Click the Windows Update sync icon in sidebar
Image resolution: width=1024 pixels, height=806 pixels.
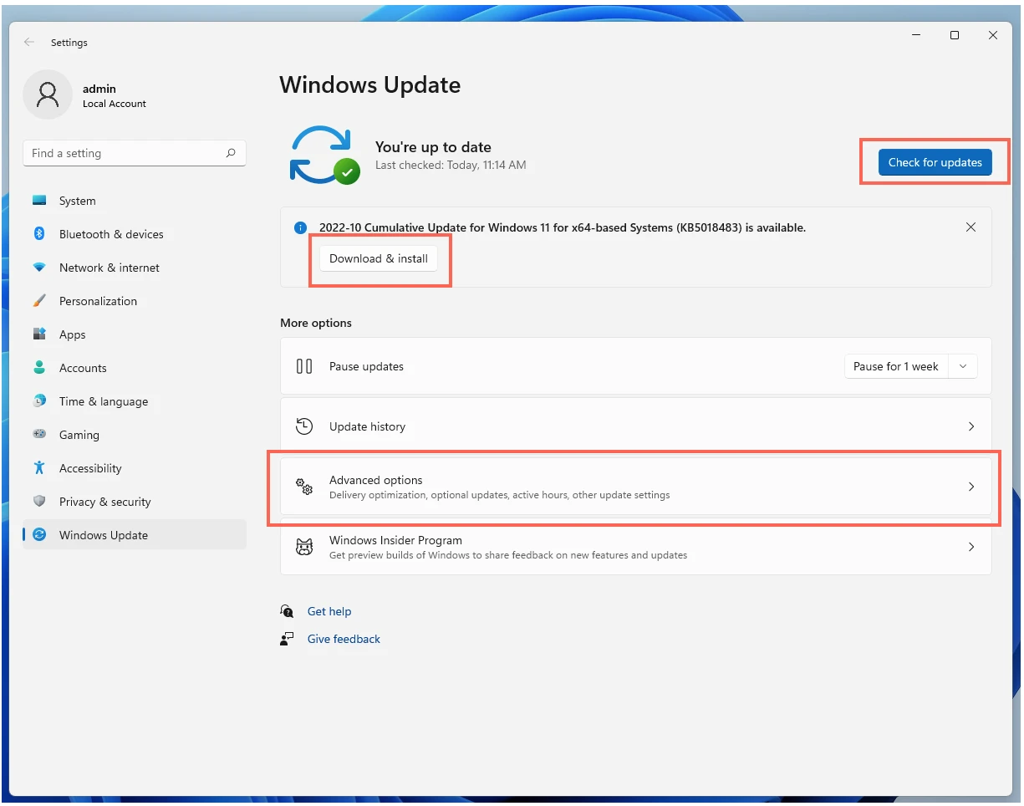[39, 535]
